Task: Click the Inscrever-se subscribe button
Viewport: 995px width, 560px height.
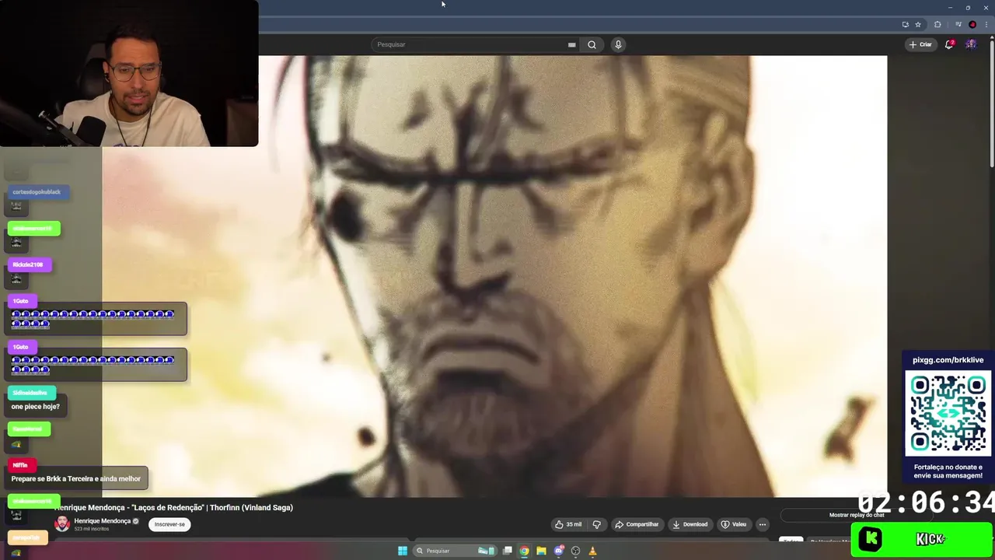Action: (169, 524)
